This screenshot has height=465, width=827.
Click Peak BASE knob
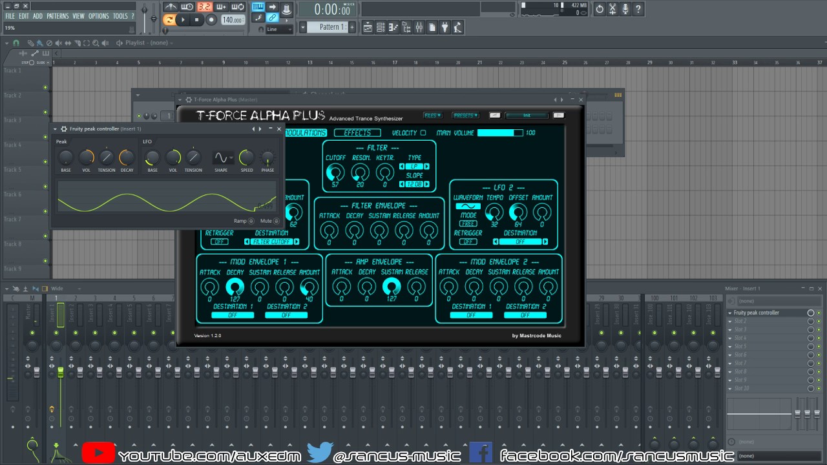tap(66, 157)
